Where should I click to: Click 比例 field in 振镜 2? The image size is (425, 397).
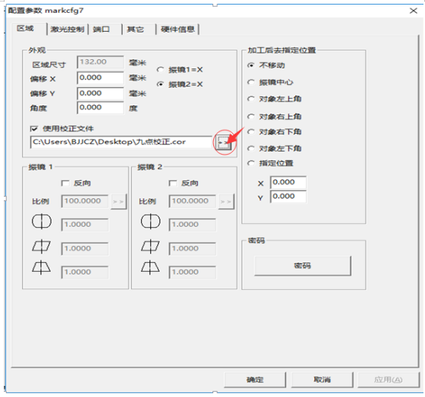[192, 201]
